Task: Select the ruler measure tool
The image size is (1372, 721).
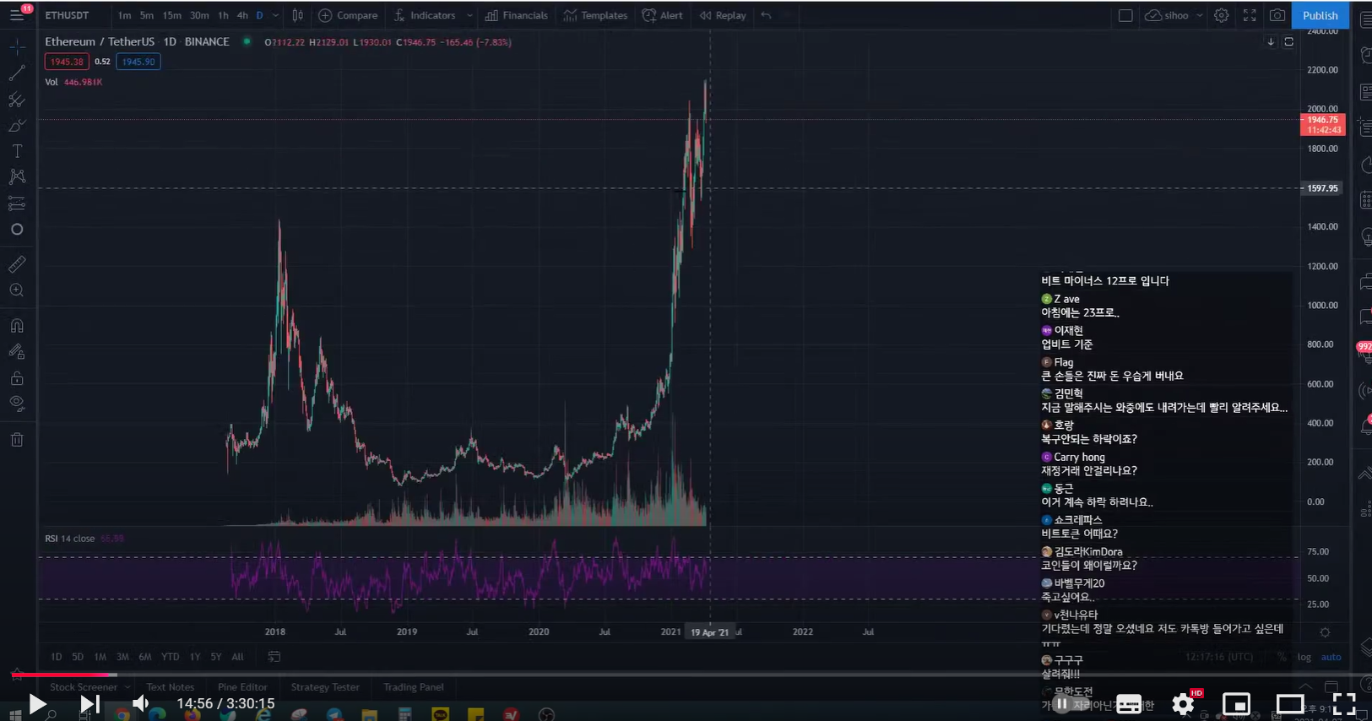Action: point(17,264)
